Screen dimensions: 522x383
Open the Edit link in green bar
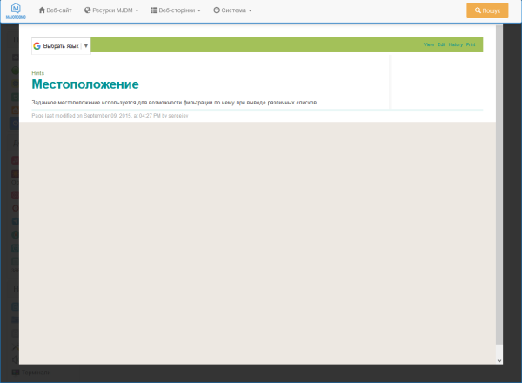(441, 44)
